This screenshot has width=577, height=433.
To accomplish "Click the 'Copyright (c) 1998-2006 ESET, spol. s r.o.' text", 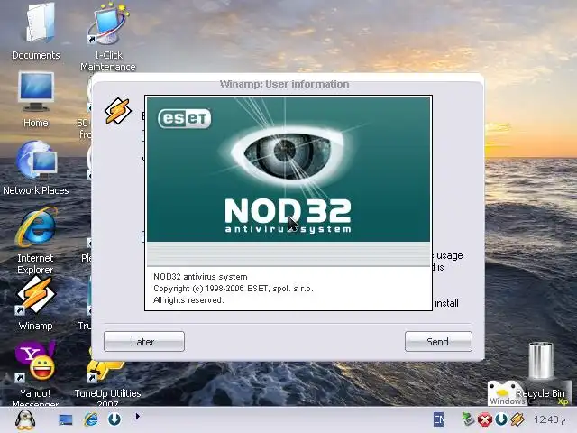I will click(x=234, y=289).
